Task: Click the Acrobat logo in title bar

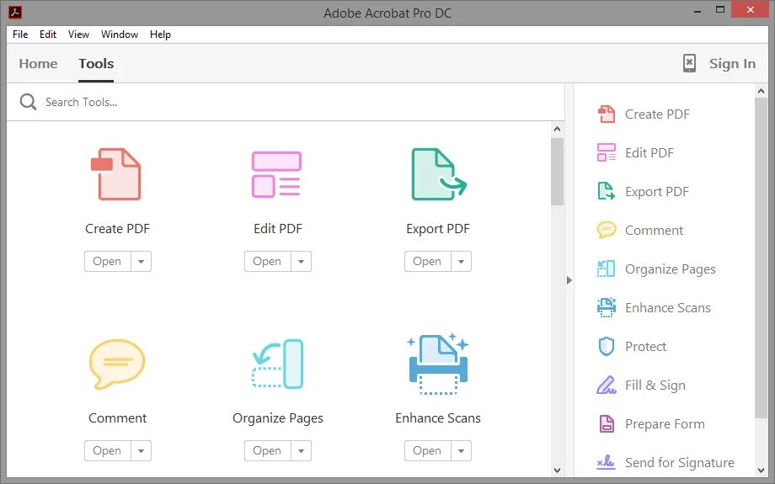Action: [15, 11]
